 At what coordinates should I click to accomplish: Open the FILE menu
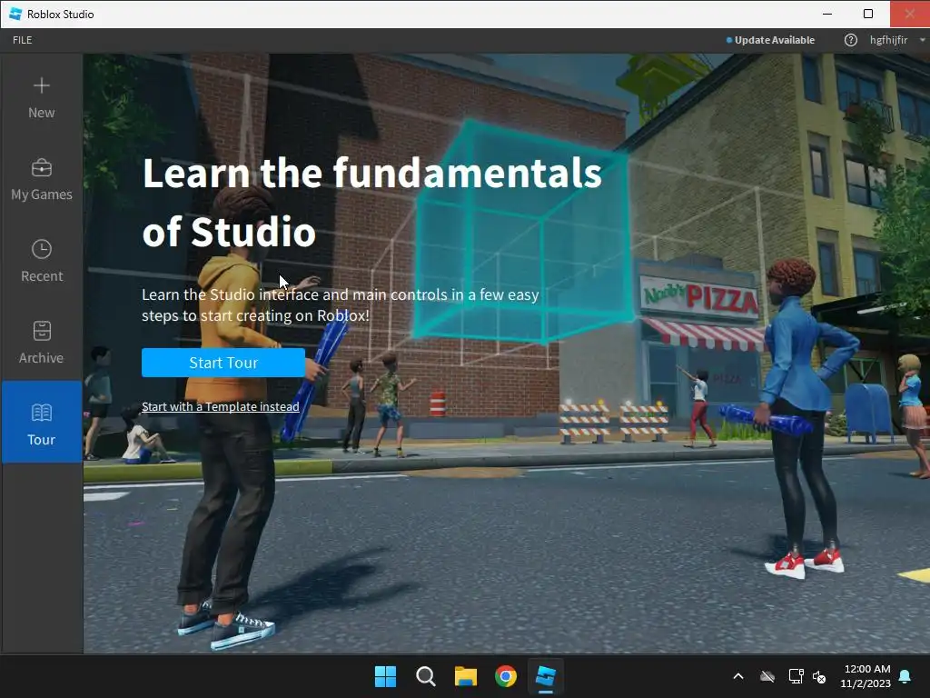23,40
